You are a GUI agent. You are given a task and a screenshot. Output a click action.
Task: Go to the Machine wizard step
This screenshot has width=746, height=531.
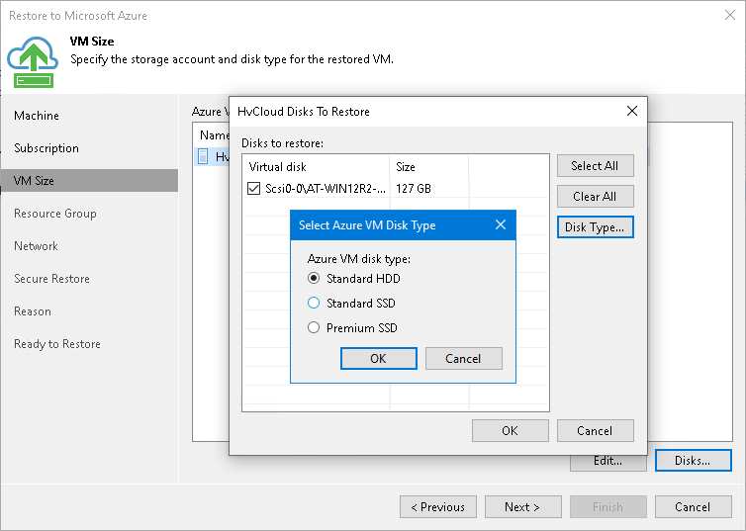[37, 116]
